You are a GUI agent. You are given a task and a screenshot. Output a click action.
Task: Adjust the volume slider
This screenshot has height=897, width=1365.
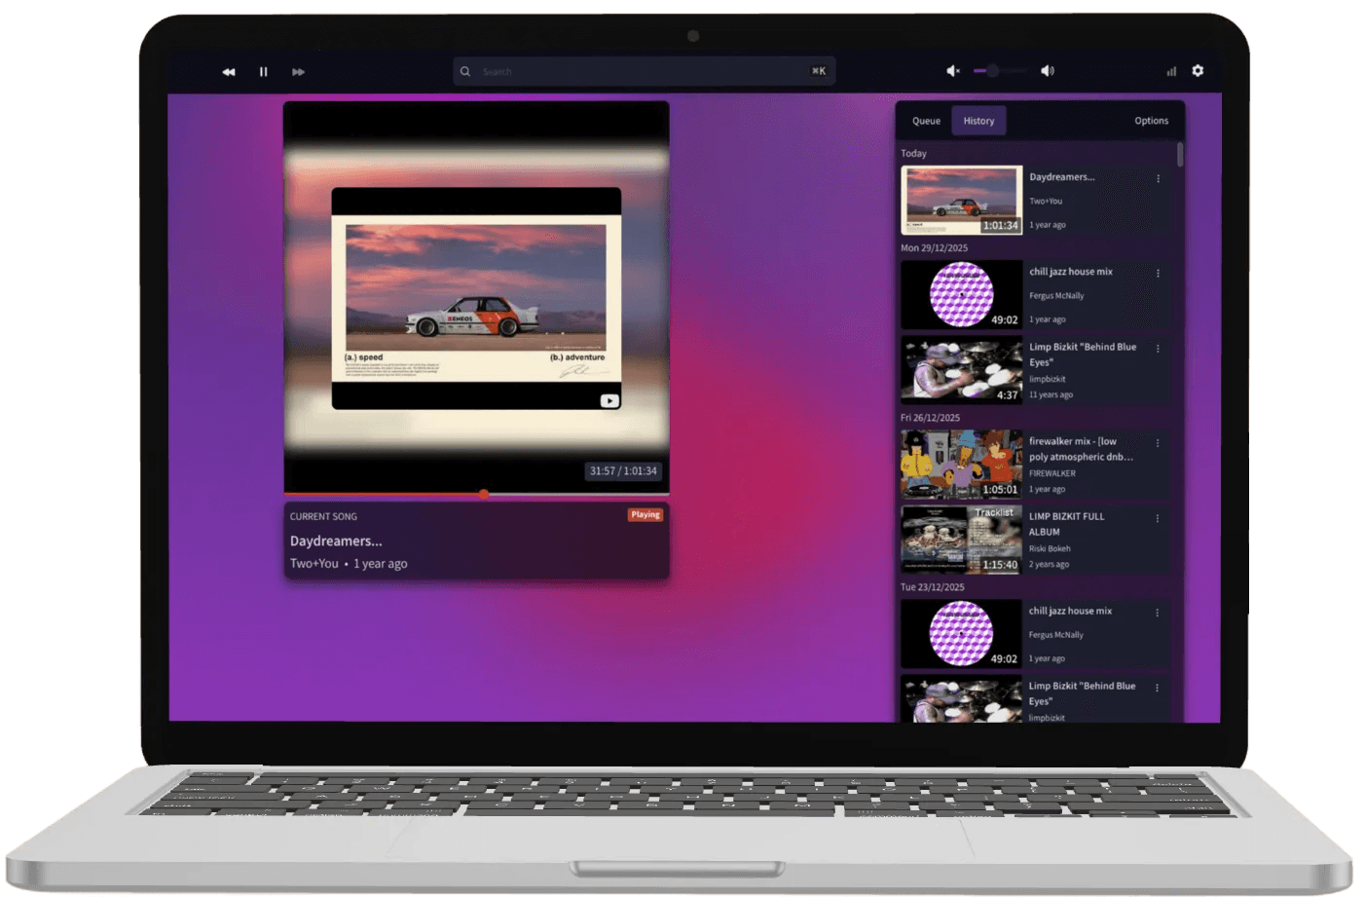[x=993, y=71]
